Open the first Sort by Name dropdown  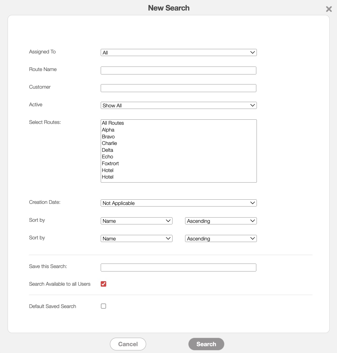coord(136,221)
